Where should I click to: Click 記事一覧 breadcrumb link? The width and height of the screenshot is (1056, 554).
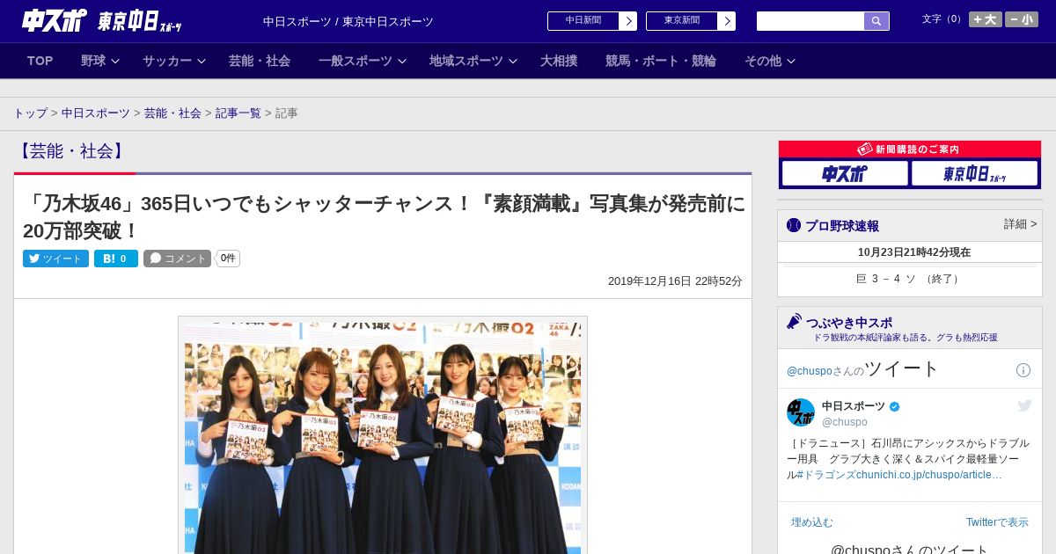point(238,113)
